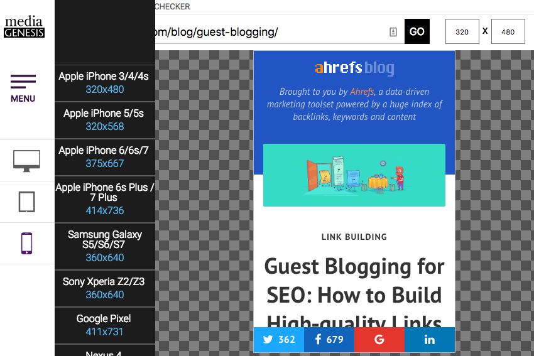Select the tablet device icon
The width and height of the screenshot is (534, 356).
tap(26, 202)
